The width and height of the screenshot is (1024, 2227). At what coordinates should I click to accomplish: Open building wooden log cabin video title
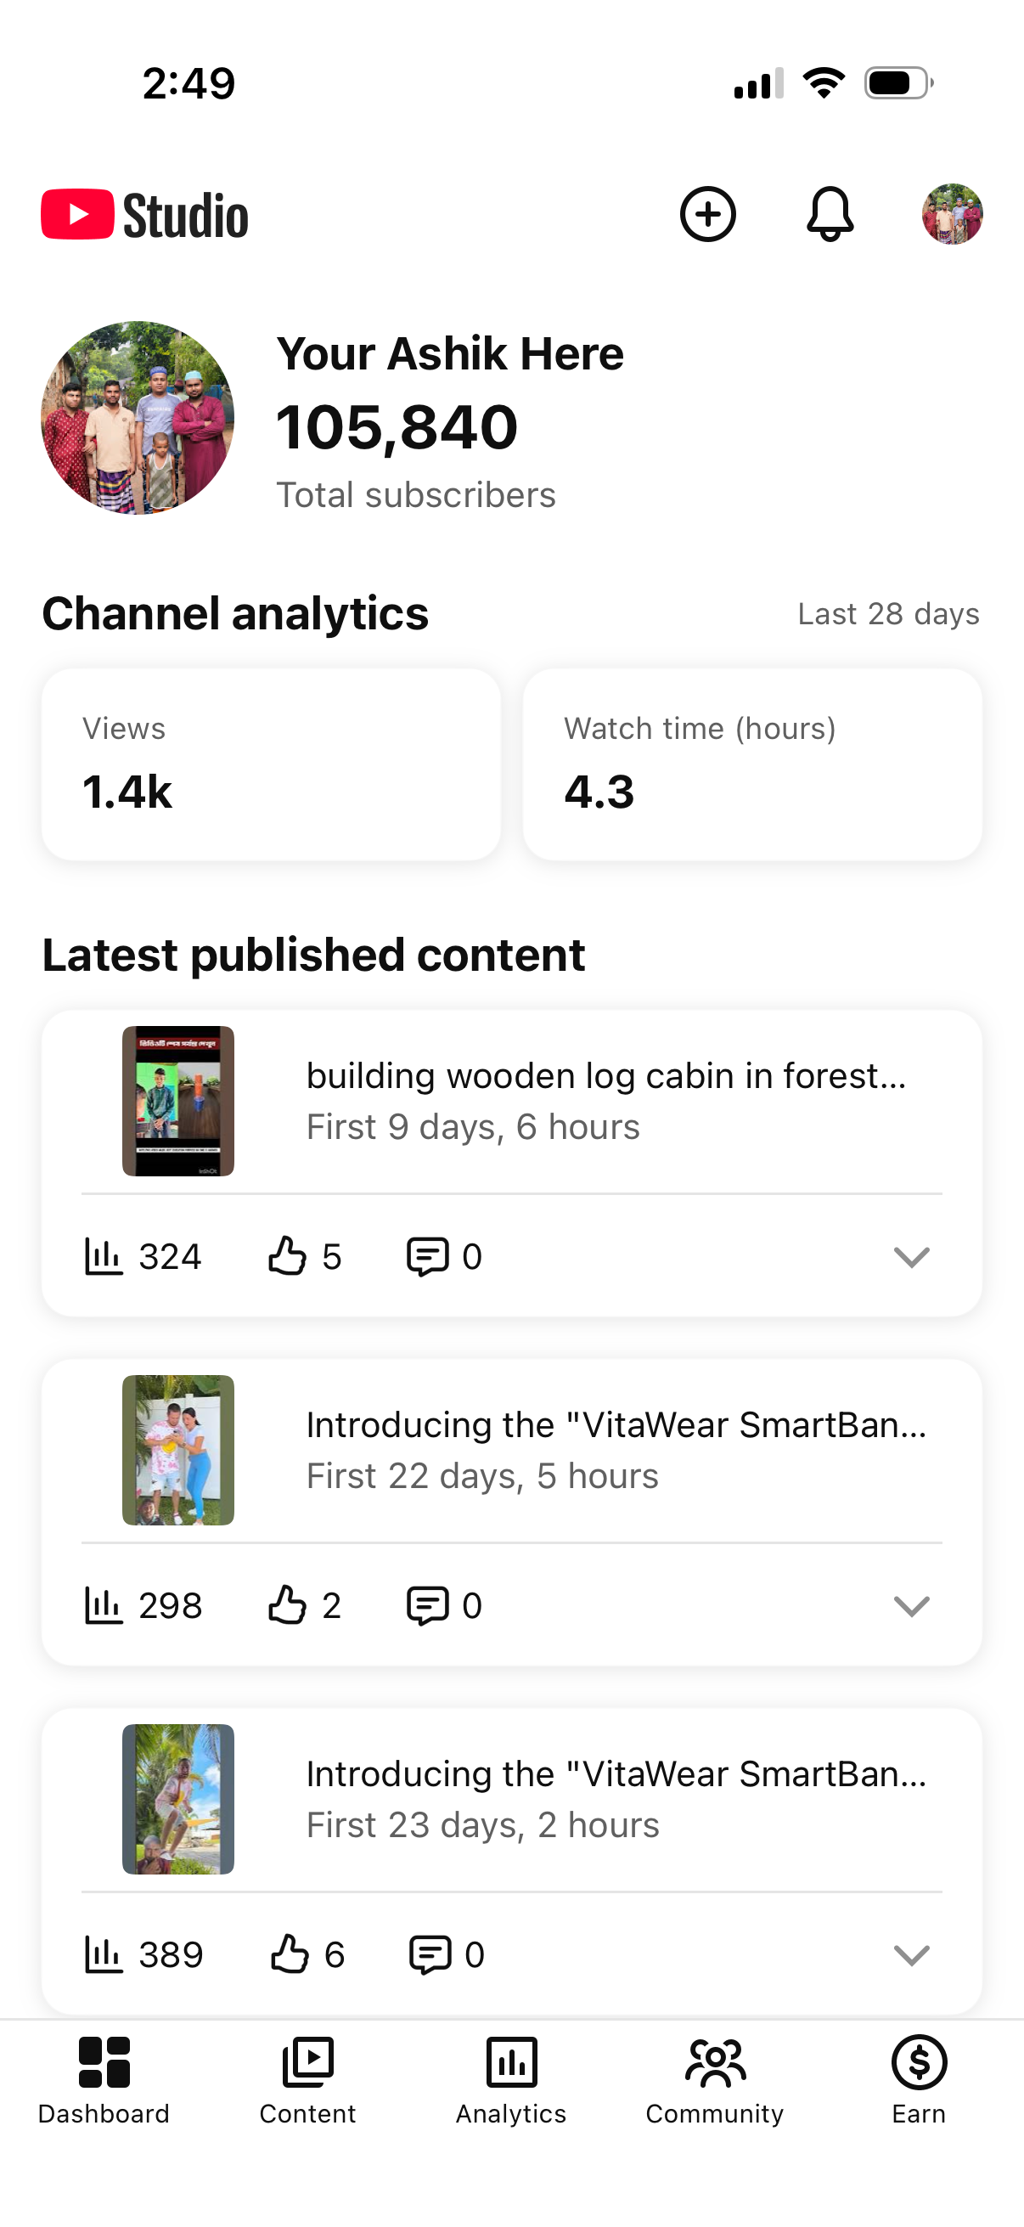pyautogui.click(x=606, y=1075)
